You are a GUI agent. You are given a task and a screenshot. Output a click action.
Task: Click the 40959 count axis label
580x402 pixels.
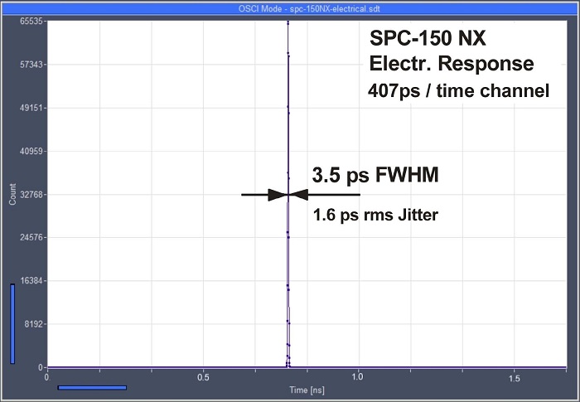tap(31, 152)
